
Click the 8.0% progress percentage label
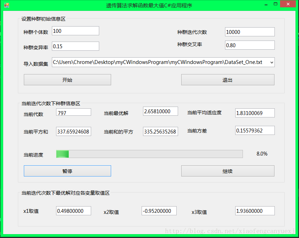click(x=262, y=154)
